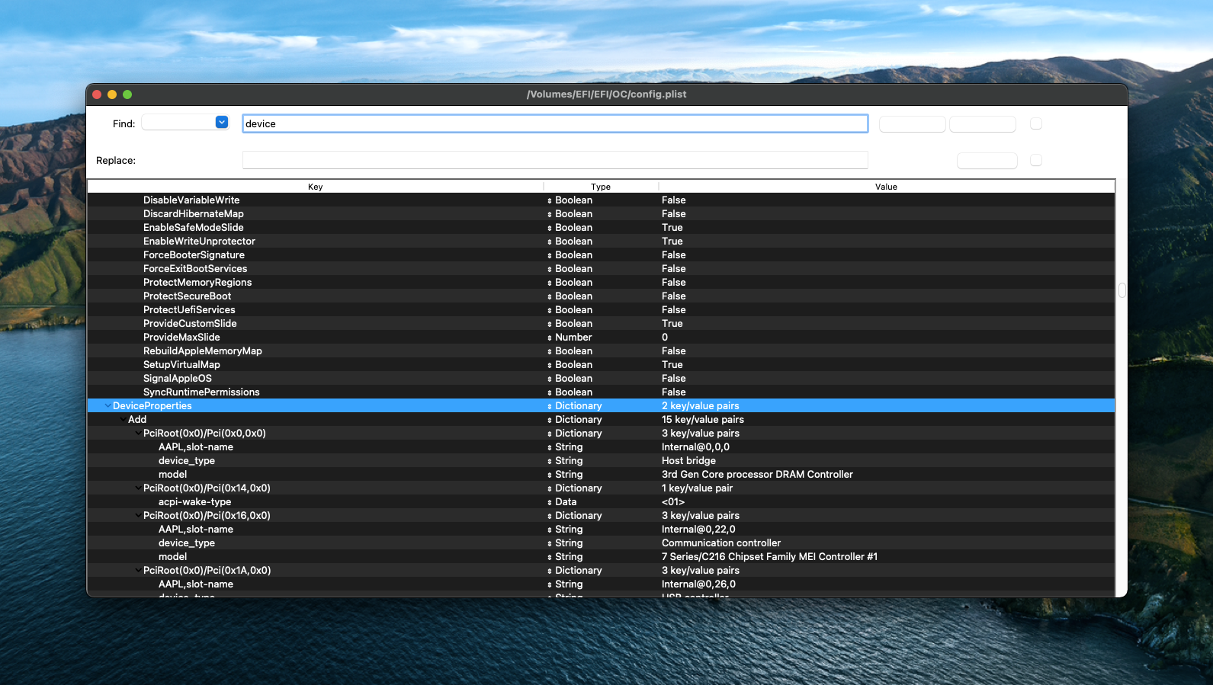
Task: Collapse PciRoot(0x0)/Pci(0x16,0x0) entry
Action: 138,516
